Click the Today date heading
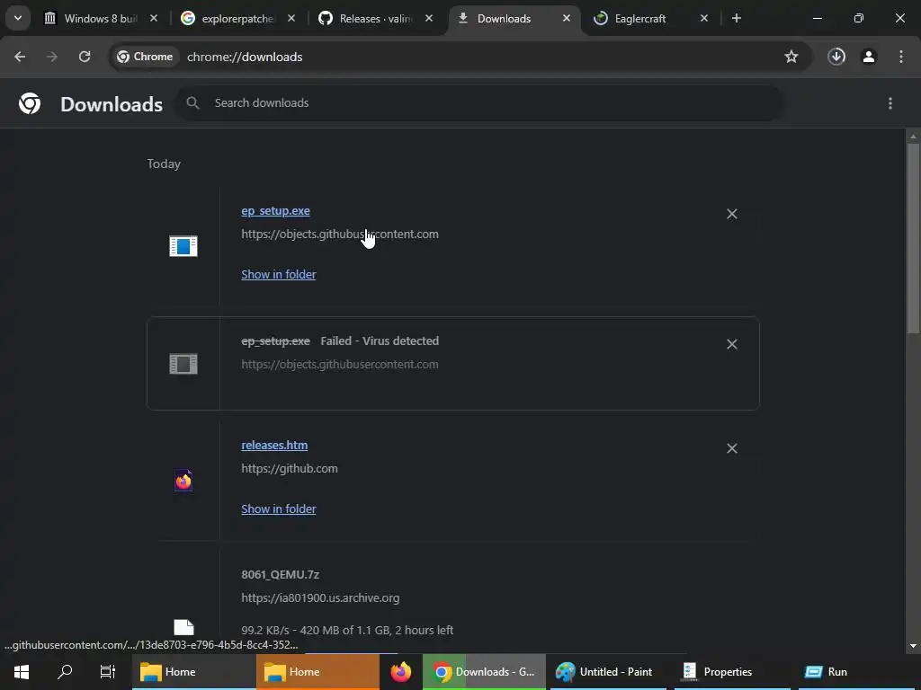Viewport: 921px width, 690px height. 164,164
